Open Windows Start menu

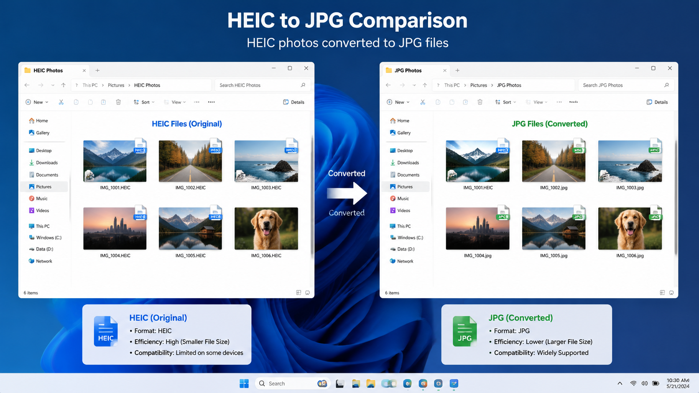244,383
